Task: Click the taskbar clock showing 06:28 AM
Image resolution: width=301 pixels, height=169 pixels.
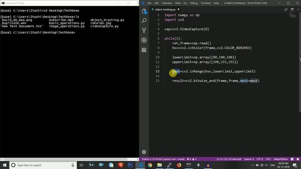Action: point(283,165)
